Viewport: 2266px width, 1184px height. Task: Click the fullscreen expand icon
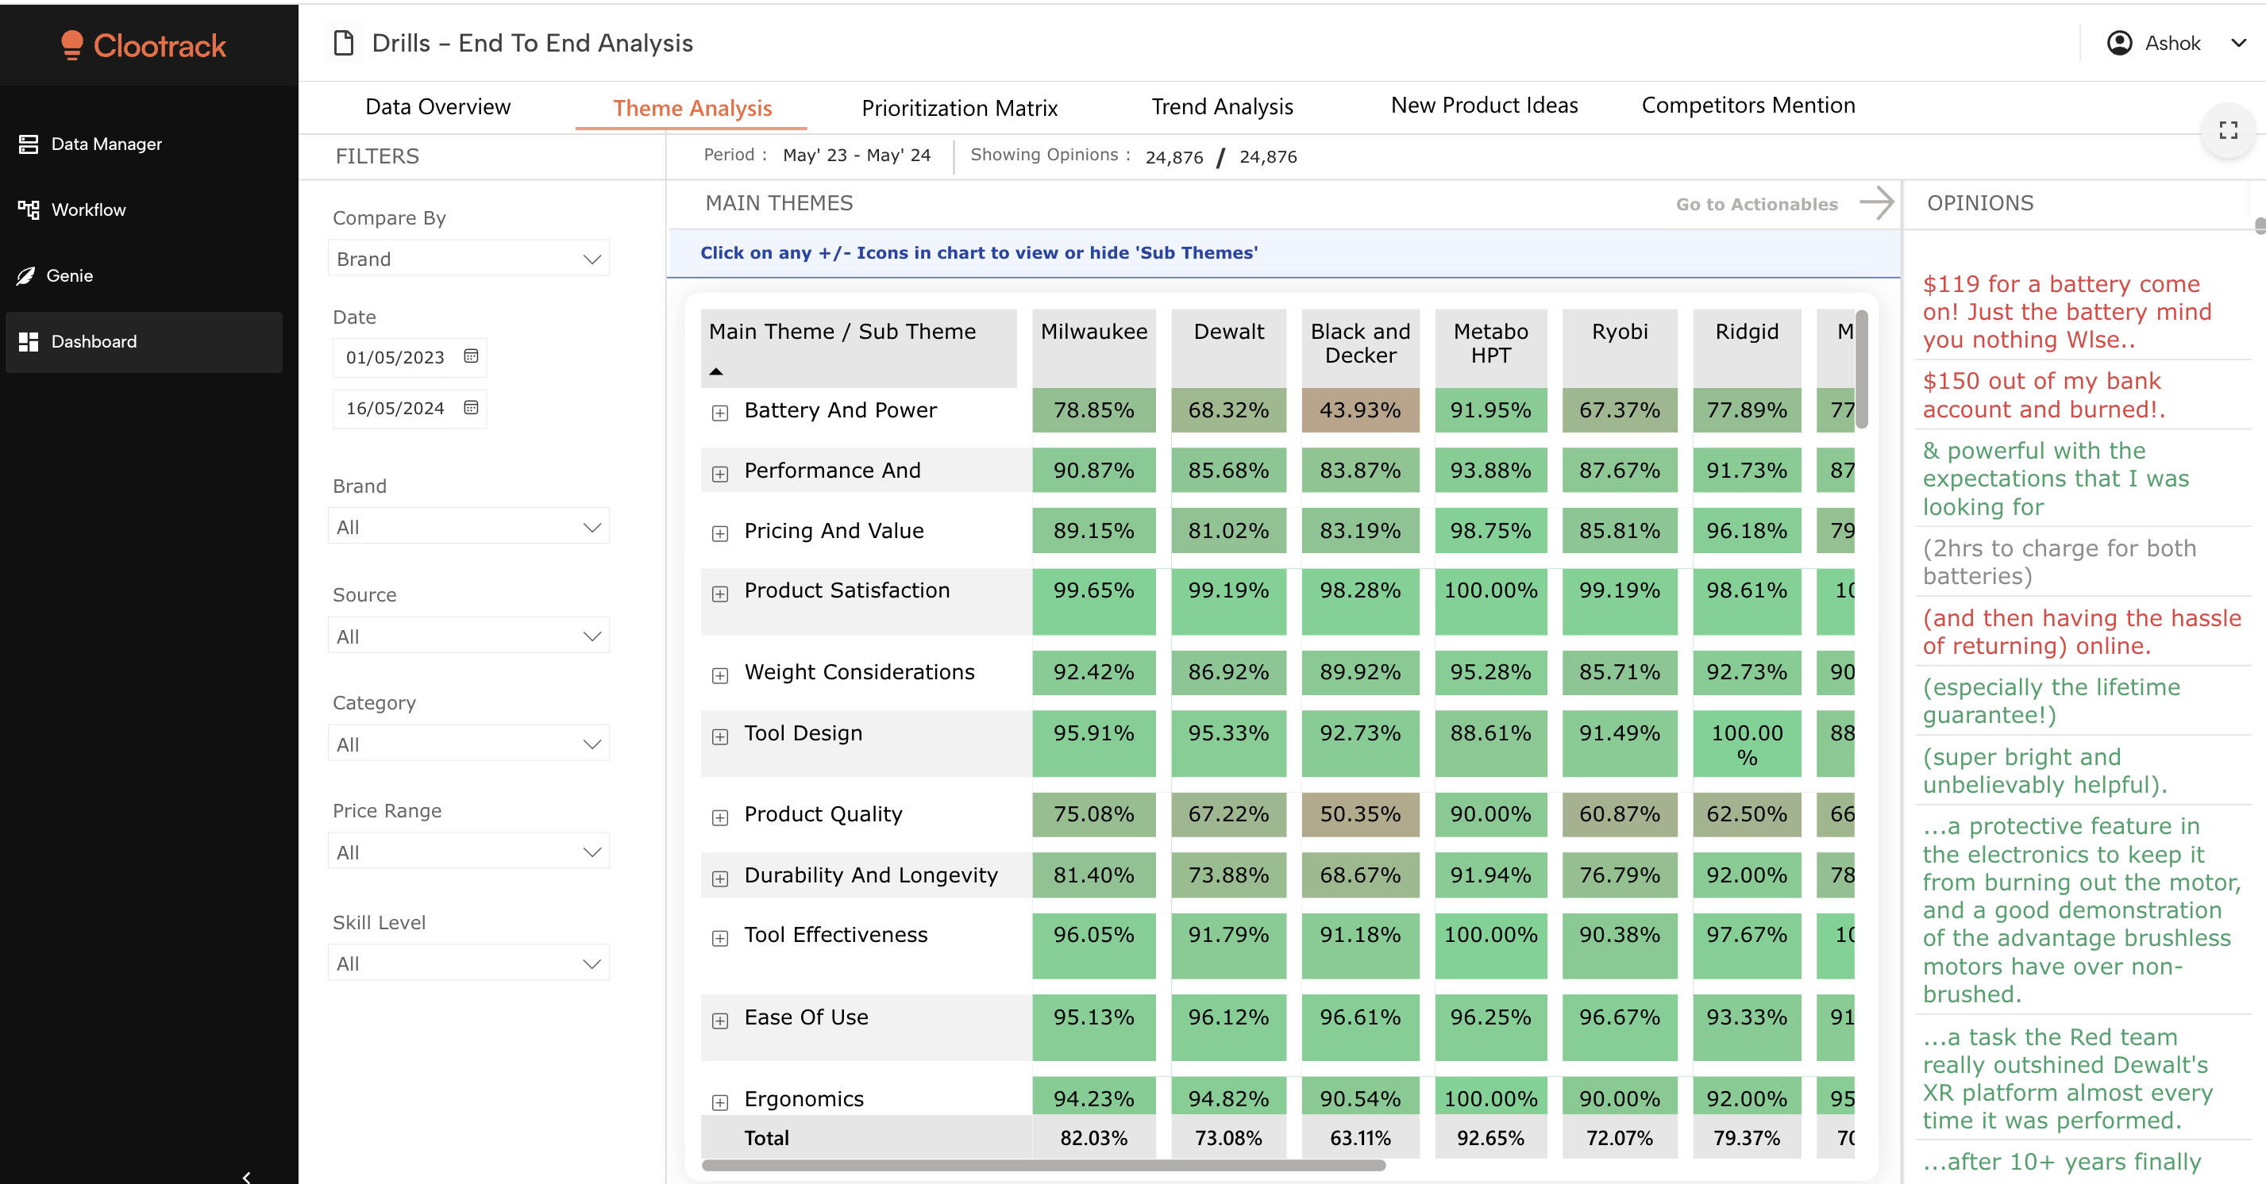(x=2227, y=130)
